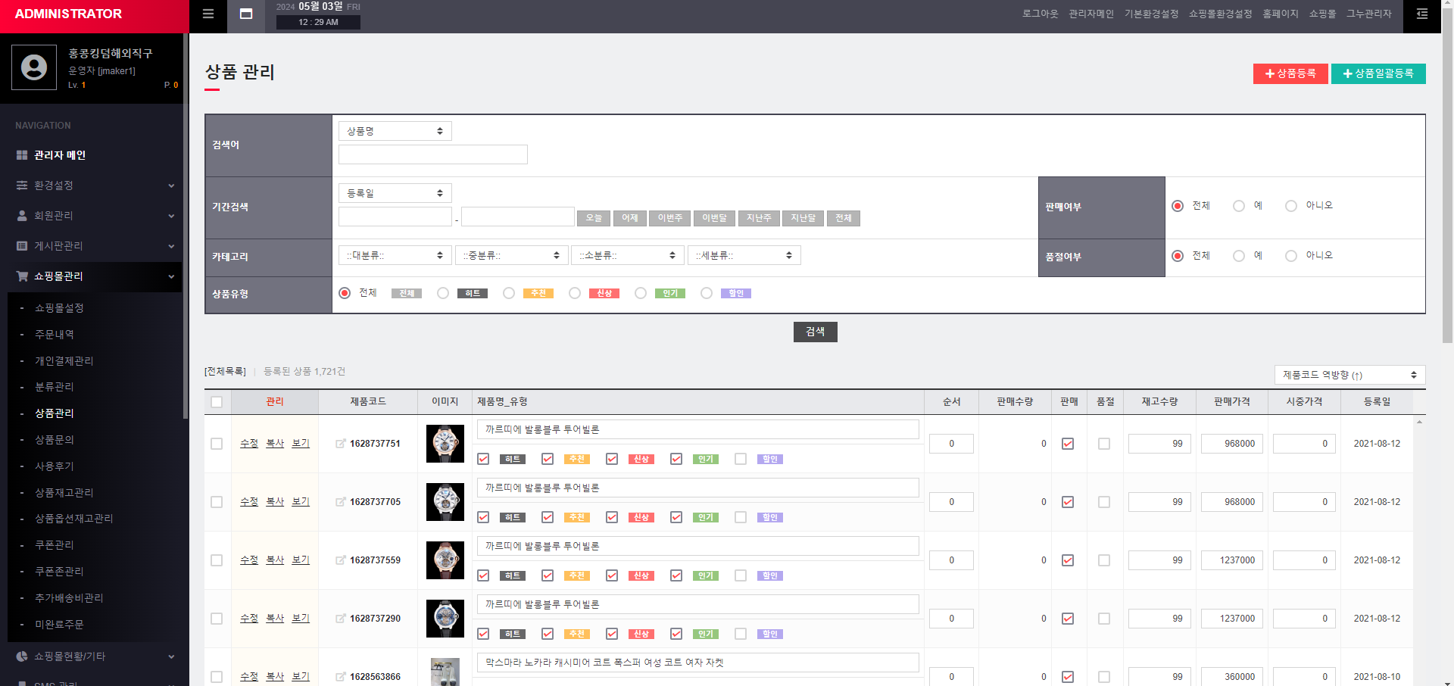Click the 지난달 date shortcut button
The image size is (1454, 686).
[x=803, y=218]
